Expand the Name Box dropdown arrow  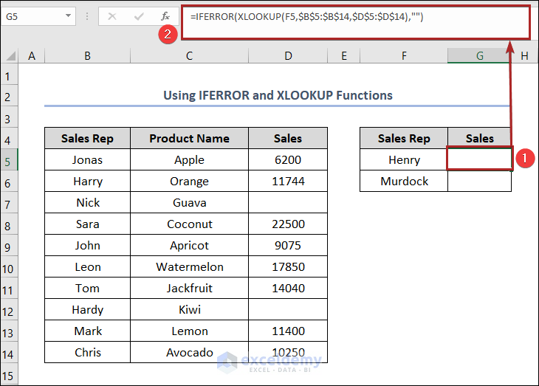pyautogui.click(x=68, y=15)
